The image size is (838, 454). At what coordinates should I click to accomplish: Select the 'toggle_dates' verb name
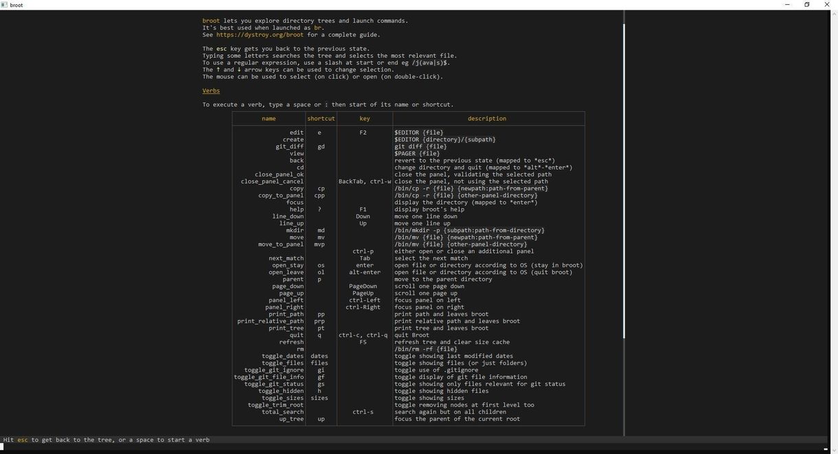coord(282,356)
